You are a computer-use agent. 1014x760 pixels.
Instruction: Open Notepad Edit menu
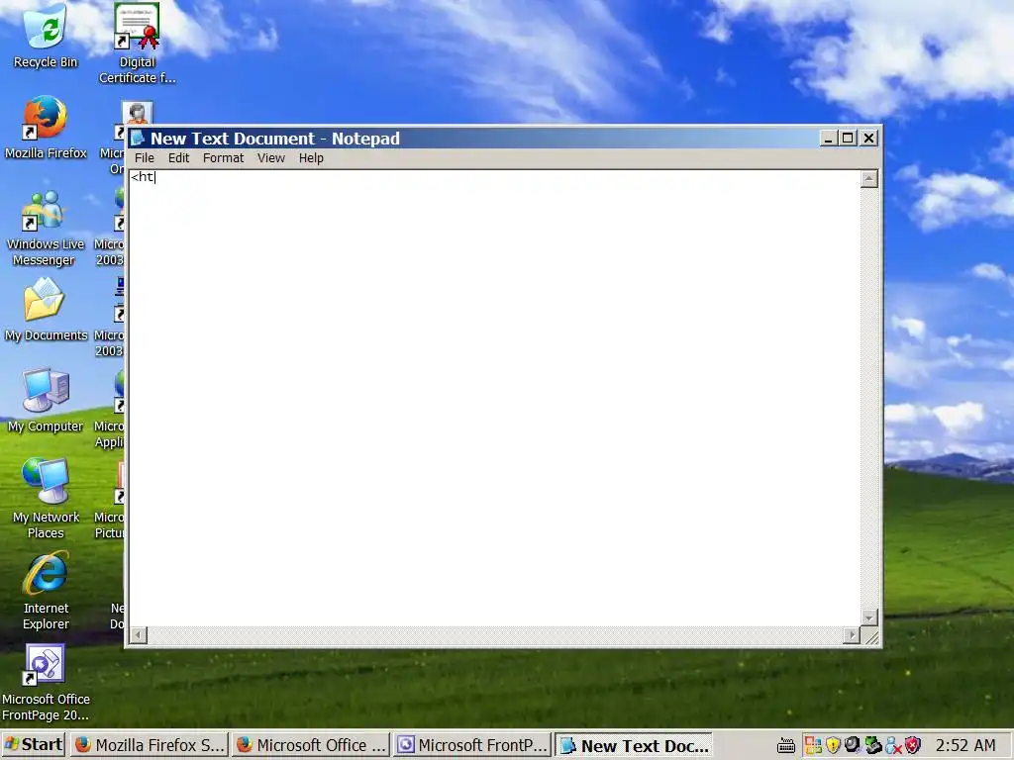click(x=178, y=158)
